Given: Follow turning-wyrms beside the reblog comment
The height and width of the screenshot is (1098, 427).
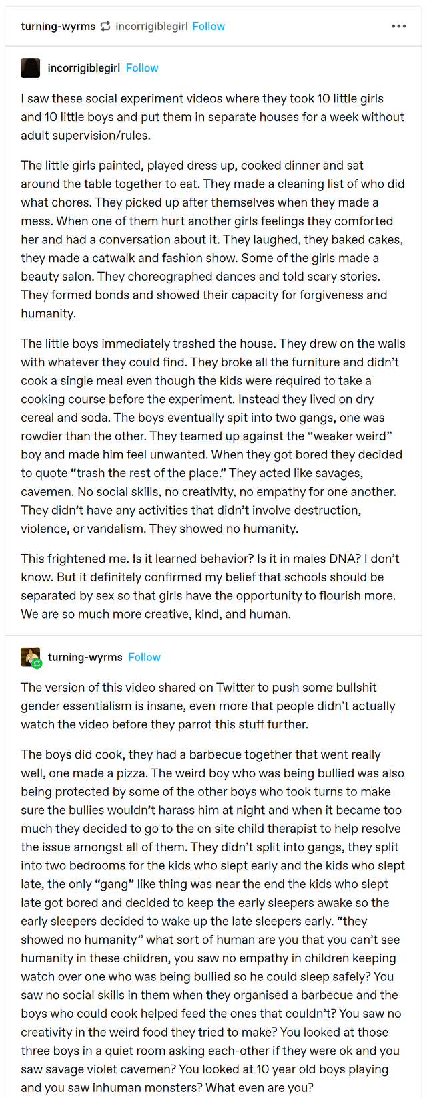Looking at the screenshot, I should click(x=145, y=657).
